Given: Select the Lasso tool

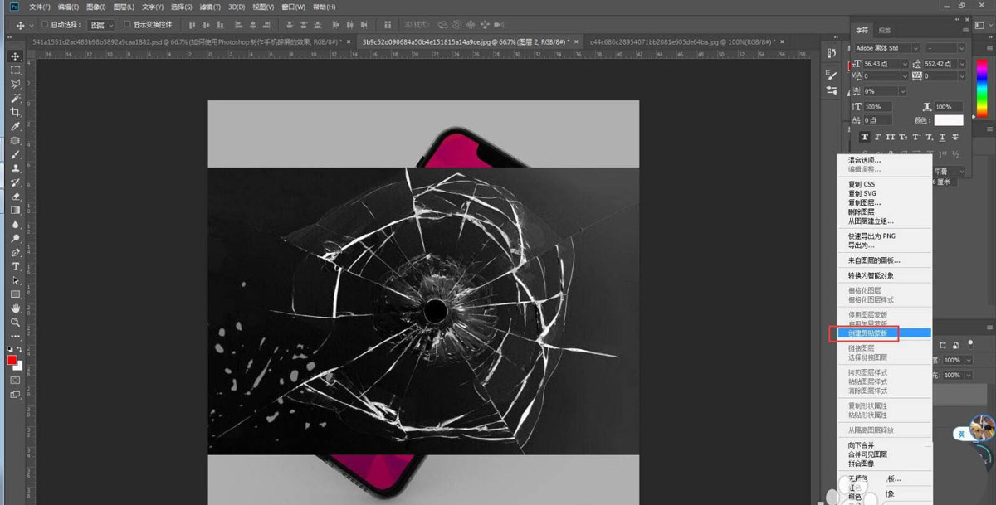Looking at the screenshot, I should click(15, 85).
